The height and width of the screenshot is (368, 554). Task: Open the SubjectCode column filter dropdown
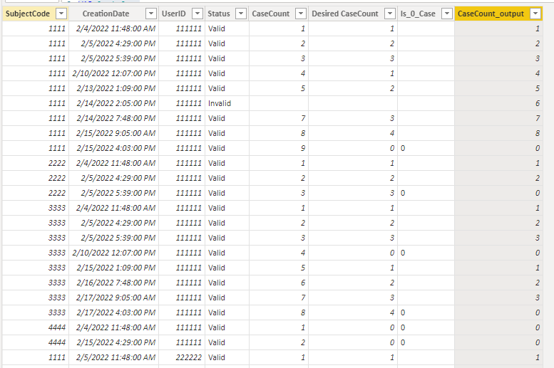(61, 14)
